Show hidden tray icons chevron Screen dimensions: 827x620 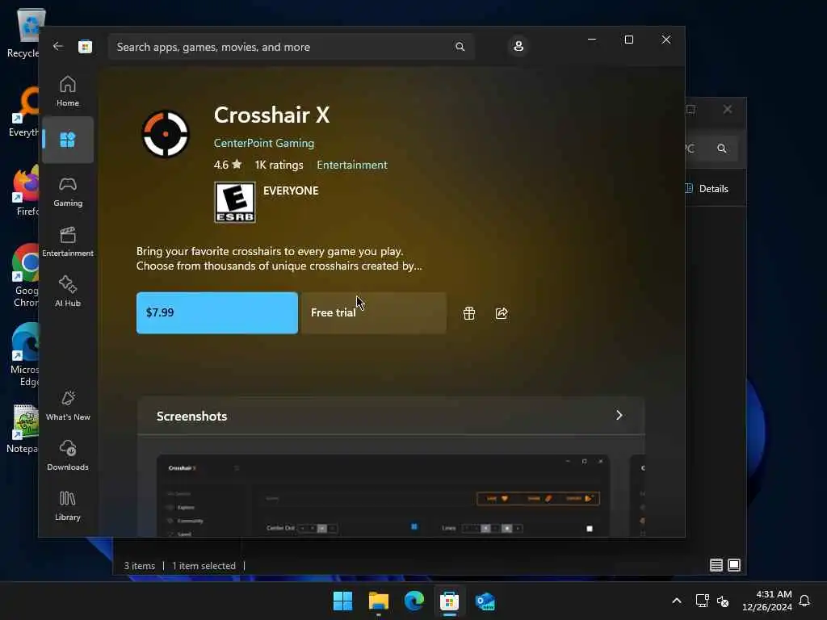[677, 601]
